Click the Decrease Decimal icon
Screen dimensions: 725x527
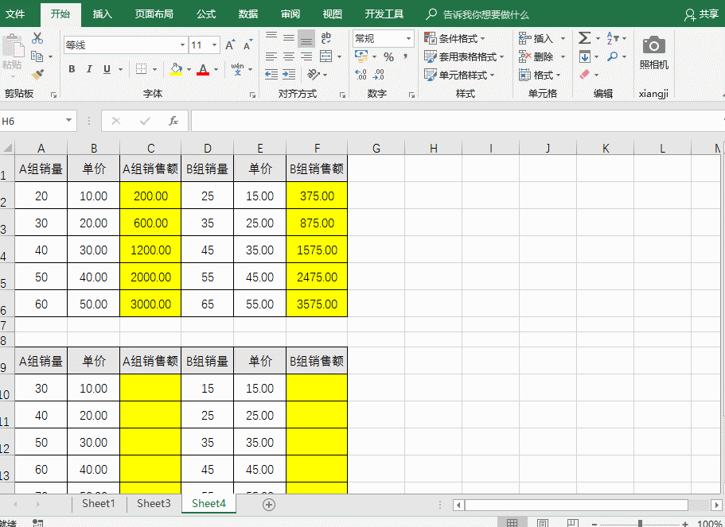(379, 75)
